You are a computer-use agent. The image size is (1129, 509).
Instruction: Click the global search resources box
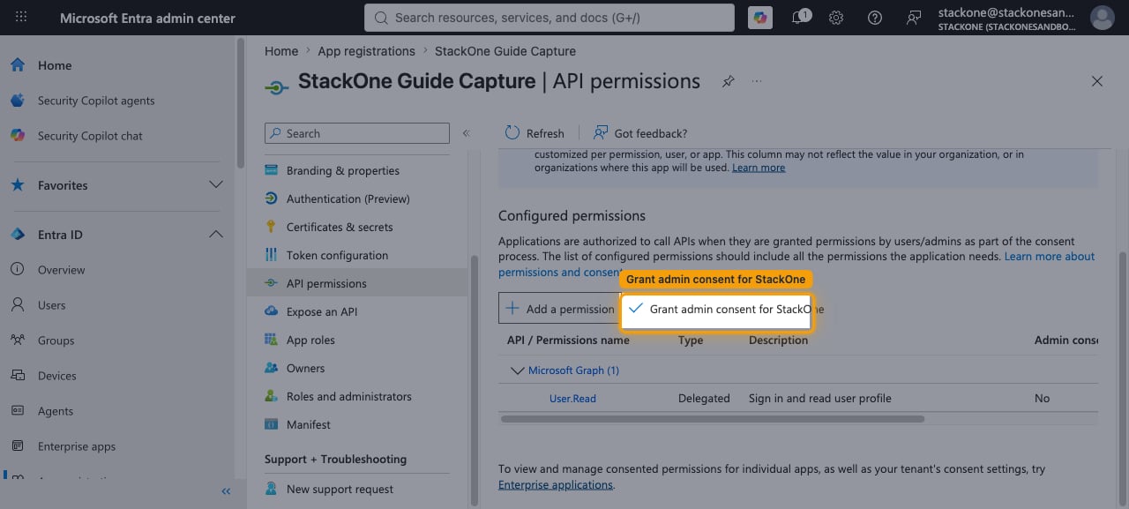point(549,18)
